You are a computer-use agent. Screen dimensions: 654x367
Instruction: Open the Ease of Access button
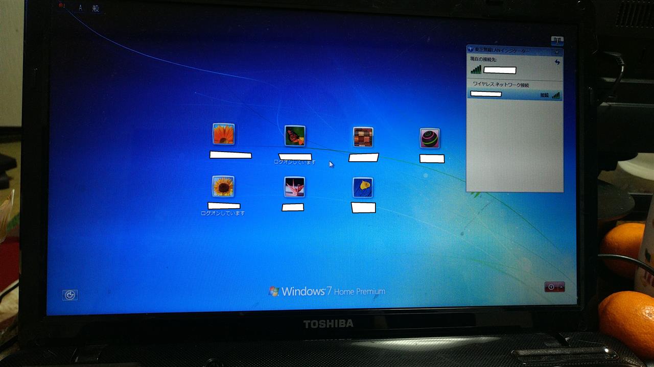pyautogui.click(x=70, y=295)
